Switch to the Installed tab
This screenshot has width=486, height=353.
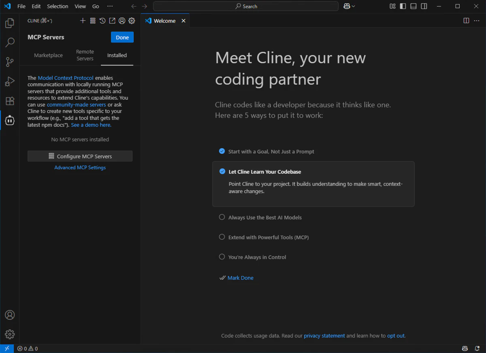(x=117, y=55)
